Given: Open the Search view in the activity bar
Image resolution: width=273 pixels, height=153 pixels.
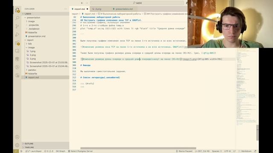Looking at the screenshot, I should click(x=17, y=18).
